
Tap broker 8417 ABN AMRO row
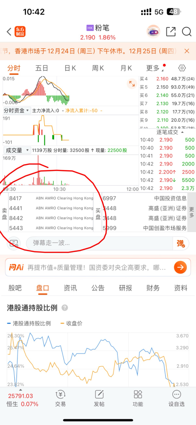click(x=51, y=198)
